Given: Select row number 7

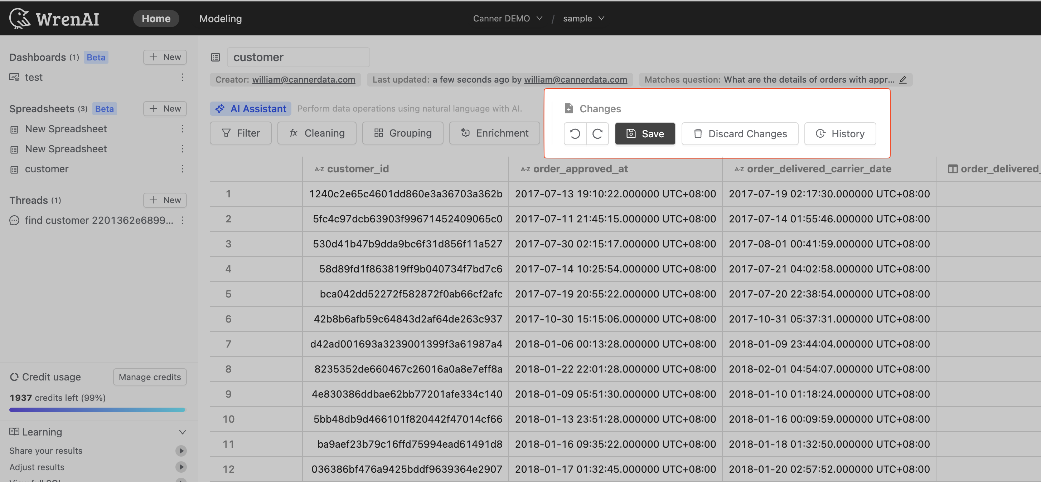Looking at the screenshot, I should (228, 344).
